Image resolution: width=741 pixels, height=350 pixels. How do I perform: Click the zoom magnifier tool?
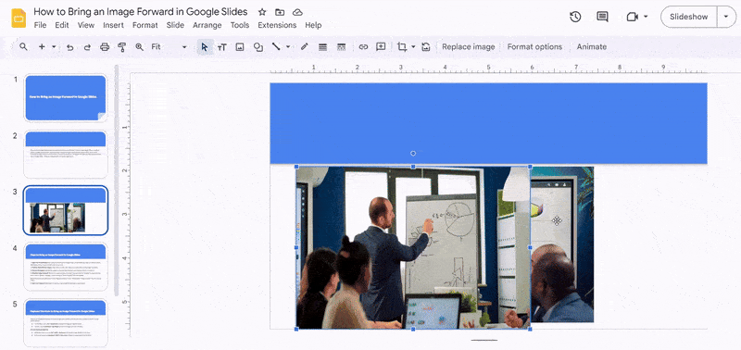pos(139,47)
